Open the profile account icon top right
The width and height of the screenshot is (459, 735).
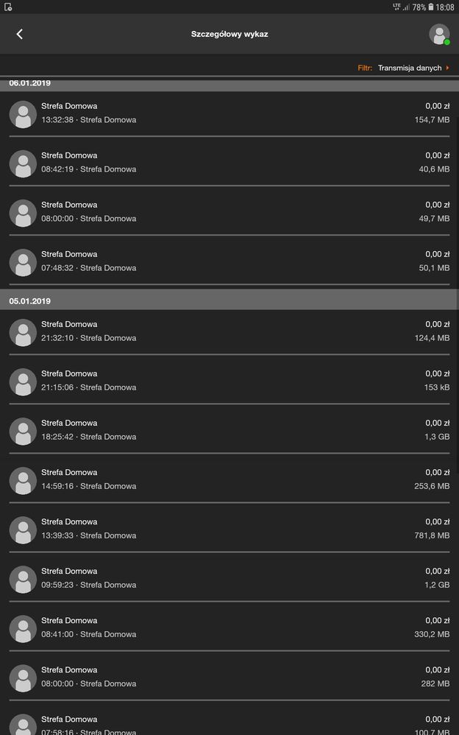click(439, 34)
